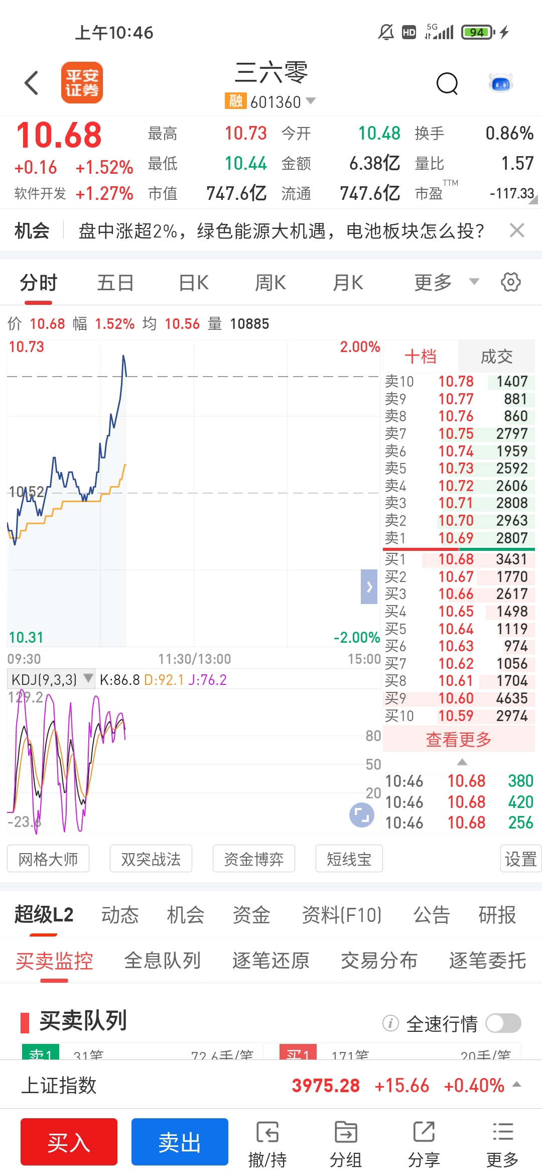The width and height of the screenshot is (542, 1175).
Task: Tap the fullscreen chart expand icon
Action: tap(361, 814)
